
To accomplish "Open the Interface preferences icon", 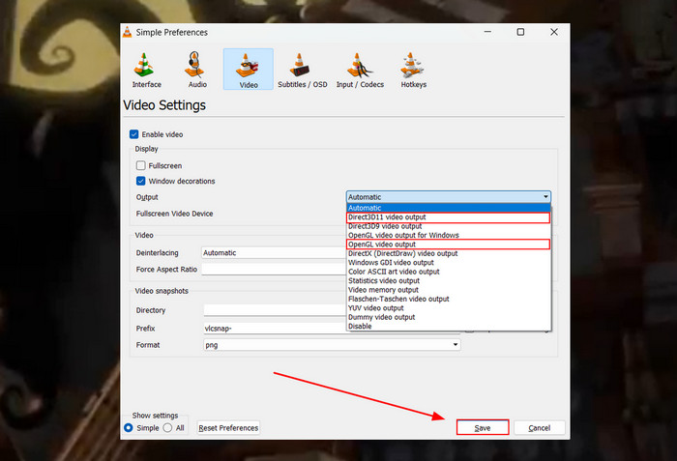I will point(146,70).
